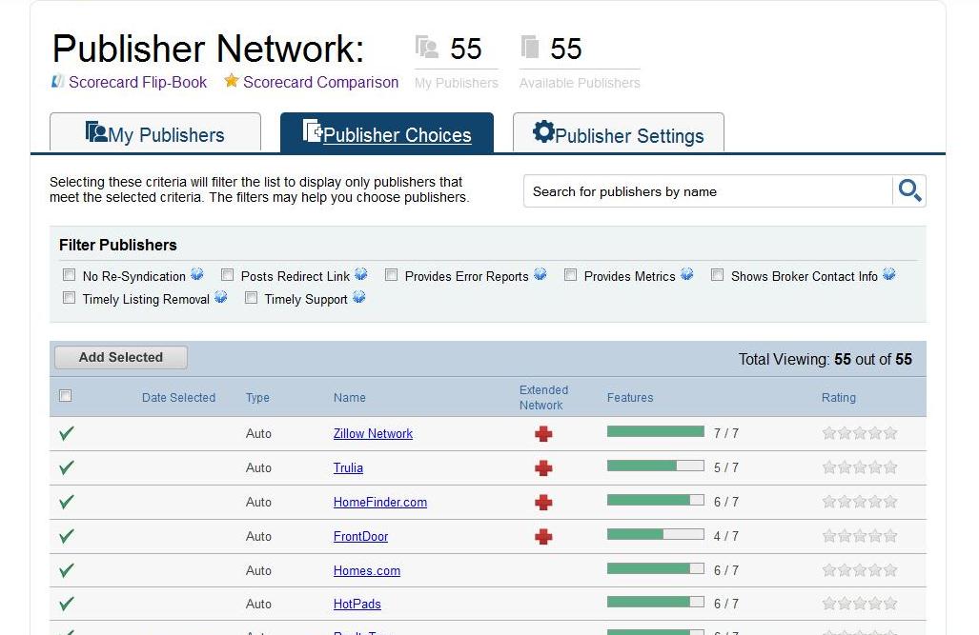
Task: Sort by the Type column header
Action: (x=257, y=397)
